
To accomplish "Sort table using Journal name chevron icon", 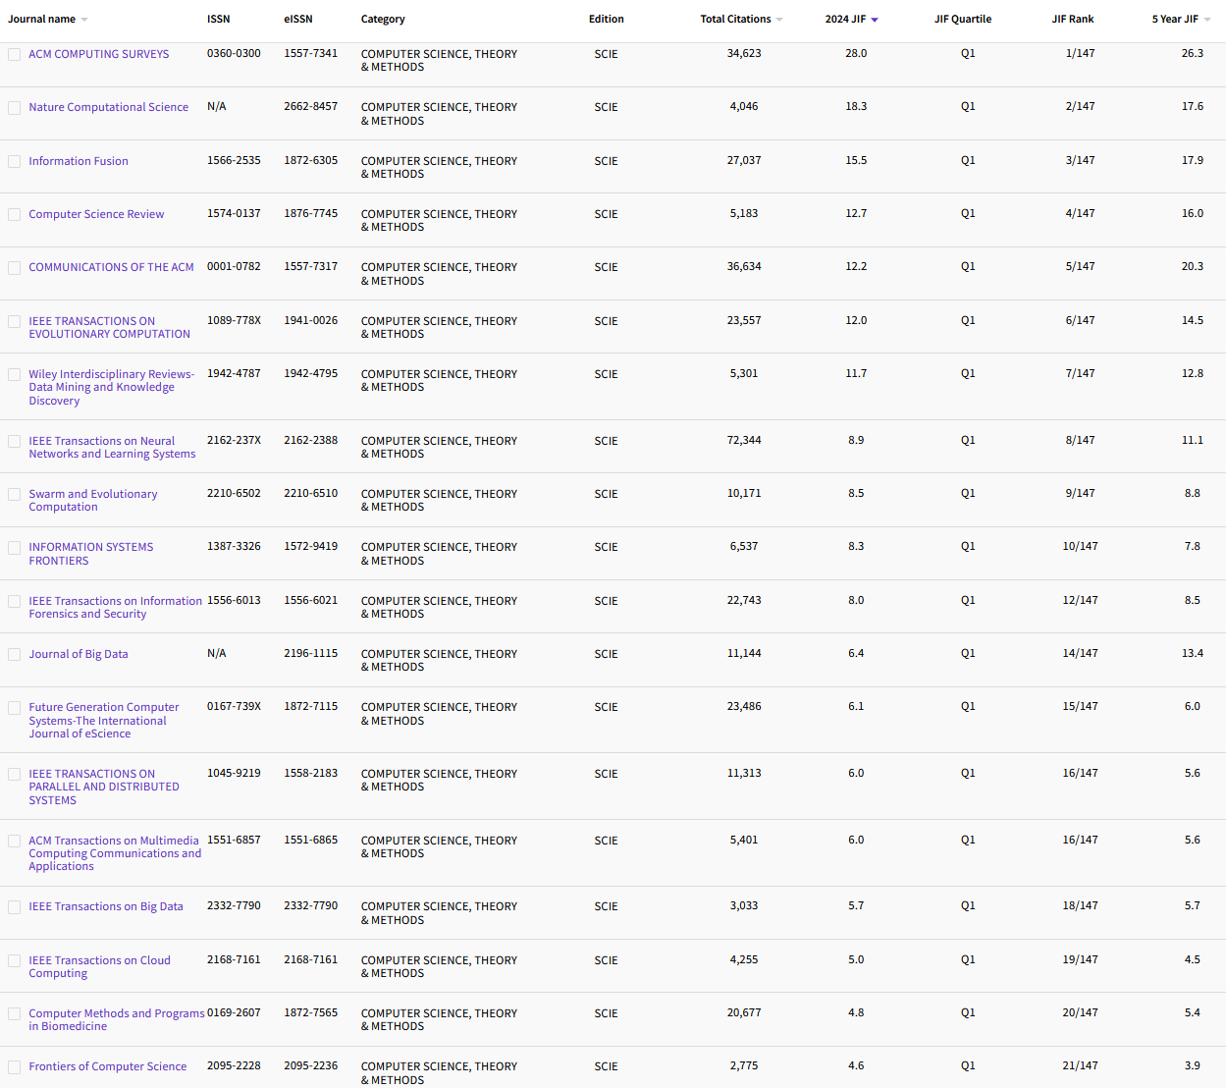I will (84, 17).
